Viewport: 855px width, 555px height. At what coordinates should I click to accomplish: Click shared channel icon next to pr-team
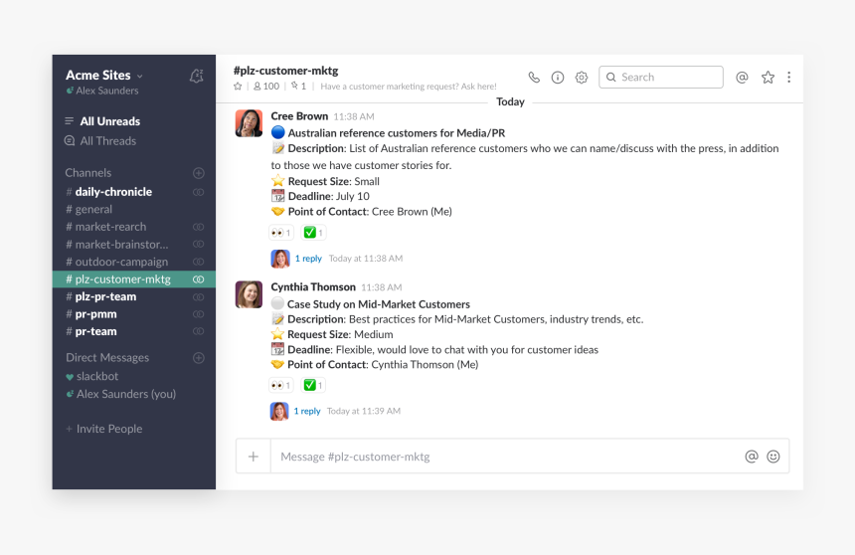tap(199, 332)
